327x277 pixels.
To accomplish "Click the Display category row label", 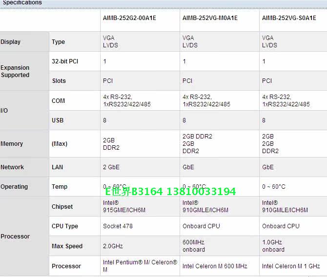I will 11,42.
